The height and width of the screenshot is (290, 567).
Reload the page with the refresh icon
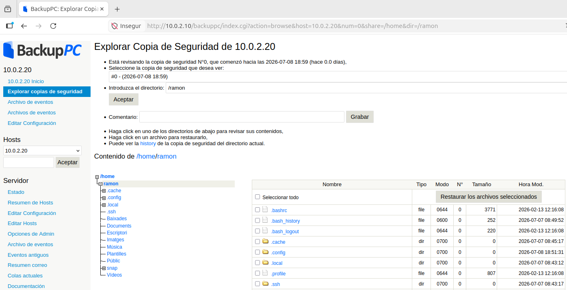coord(53,26)
